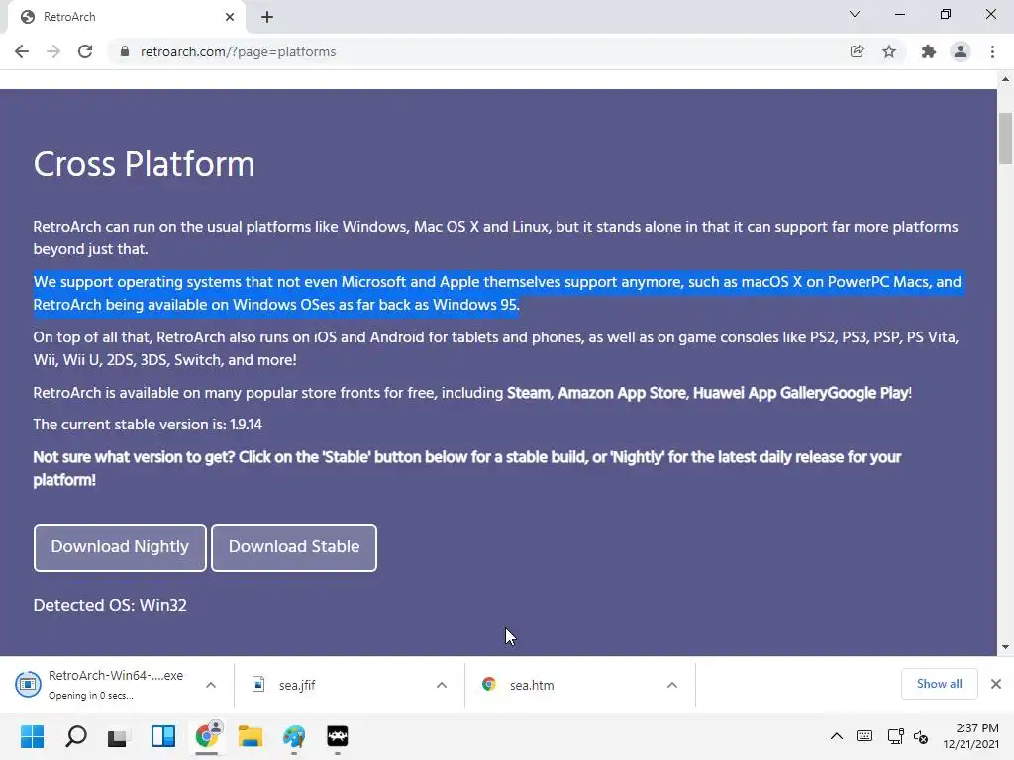1014x760 pixels.
Task: Open the Steam store link
Action: tap(529, 393)
